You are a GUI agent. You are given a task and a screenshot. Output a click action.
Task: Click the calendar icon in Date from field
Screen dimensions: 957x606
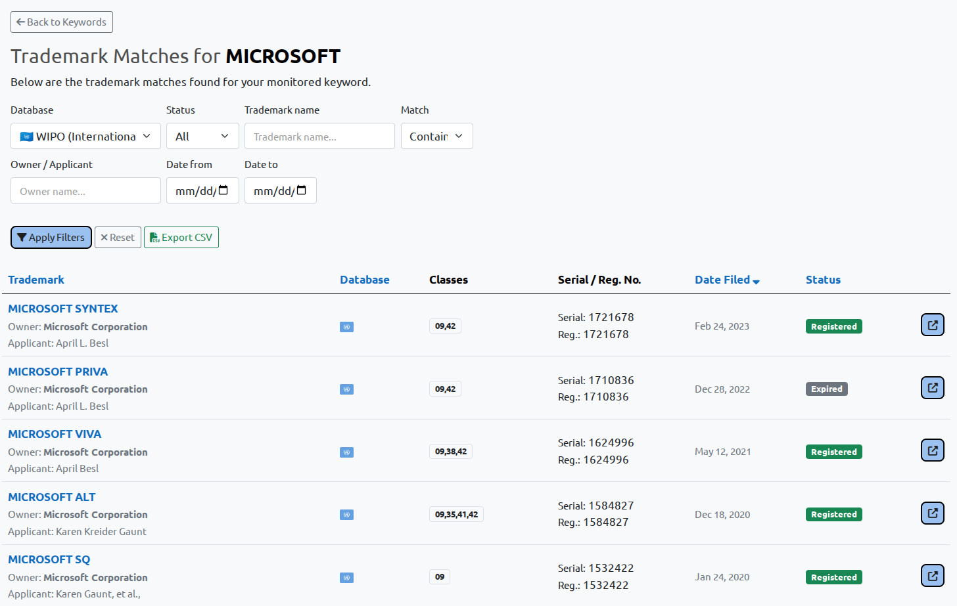(x=223, y=190)
